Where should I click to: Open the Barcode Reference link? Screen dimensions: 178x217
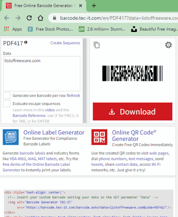[x=29, y=116]
